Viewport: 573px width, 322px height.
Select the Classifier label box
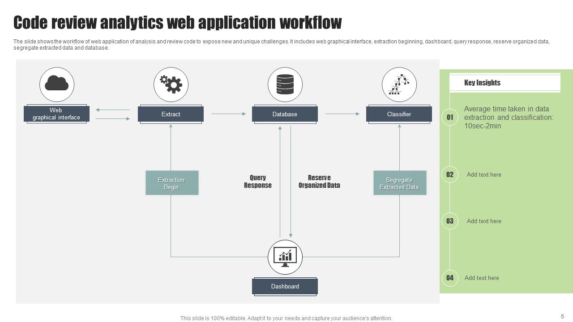pos(399,114)
